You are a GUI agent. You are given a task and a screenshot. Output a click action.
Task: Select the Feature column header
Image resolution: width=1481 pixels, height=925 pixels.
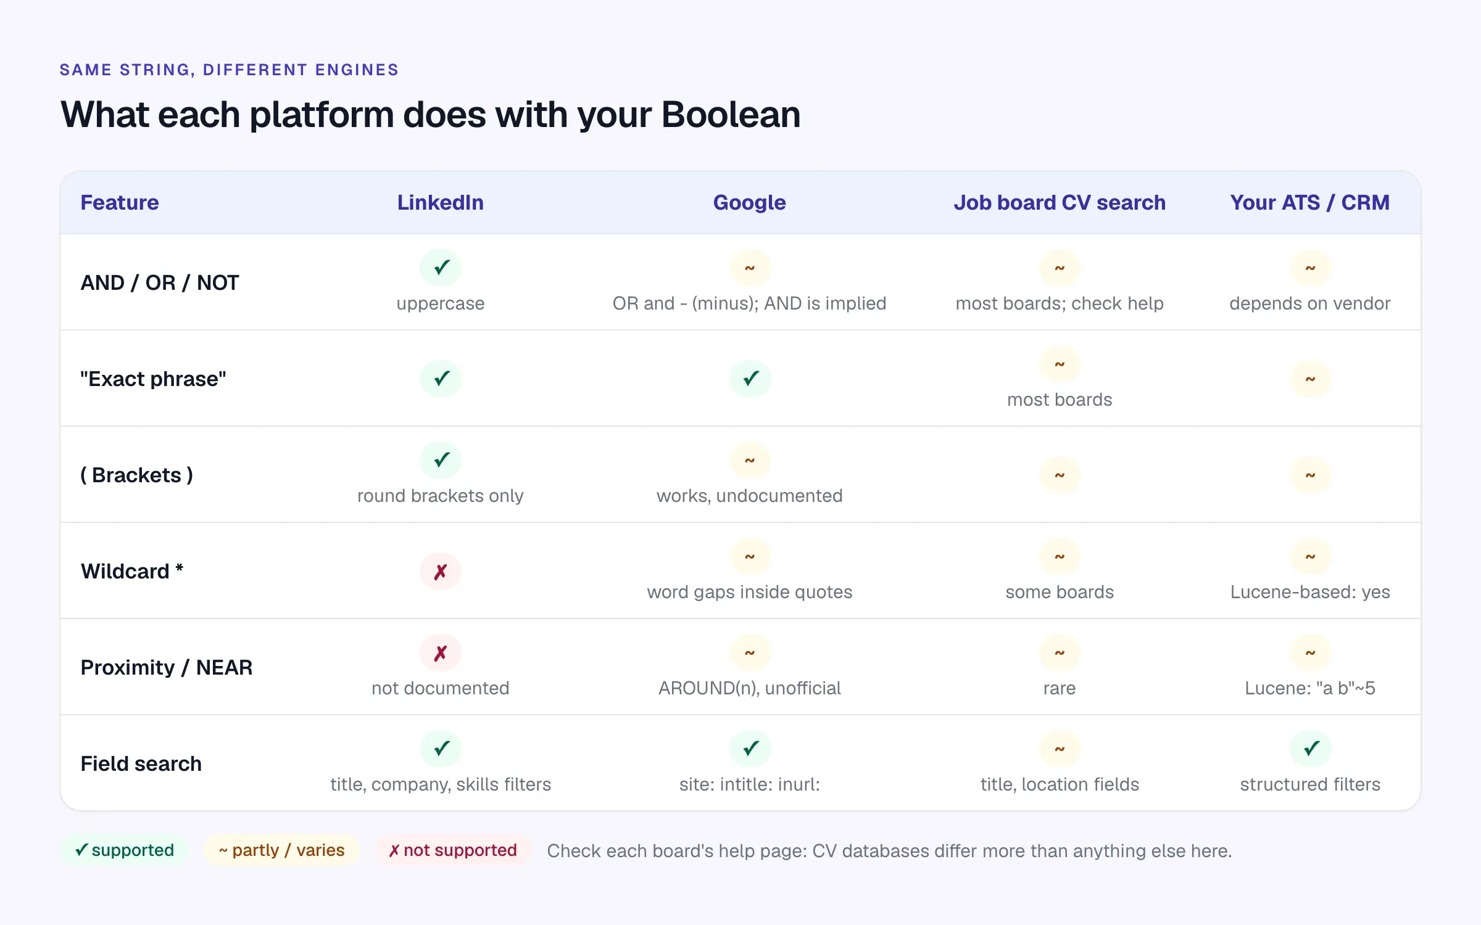(x=120, y=202)
